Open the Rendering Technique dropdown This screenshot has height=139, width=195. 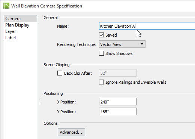122,44
